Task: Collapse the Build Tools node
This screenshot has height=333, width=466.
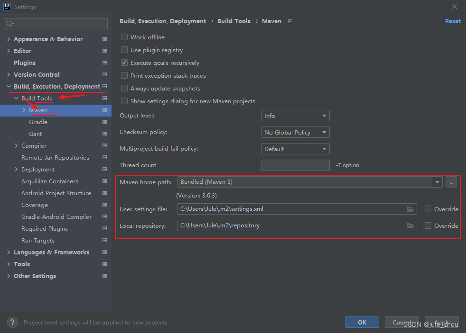Action: point(16,98)
